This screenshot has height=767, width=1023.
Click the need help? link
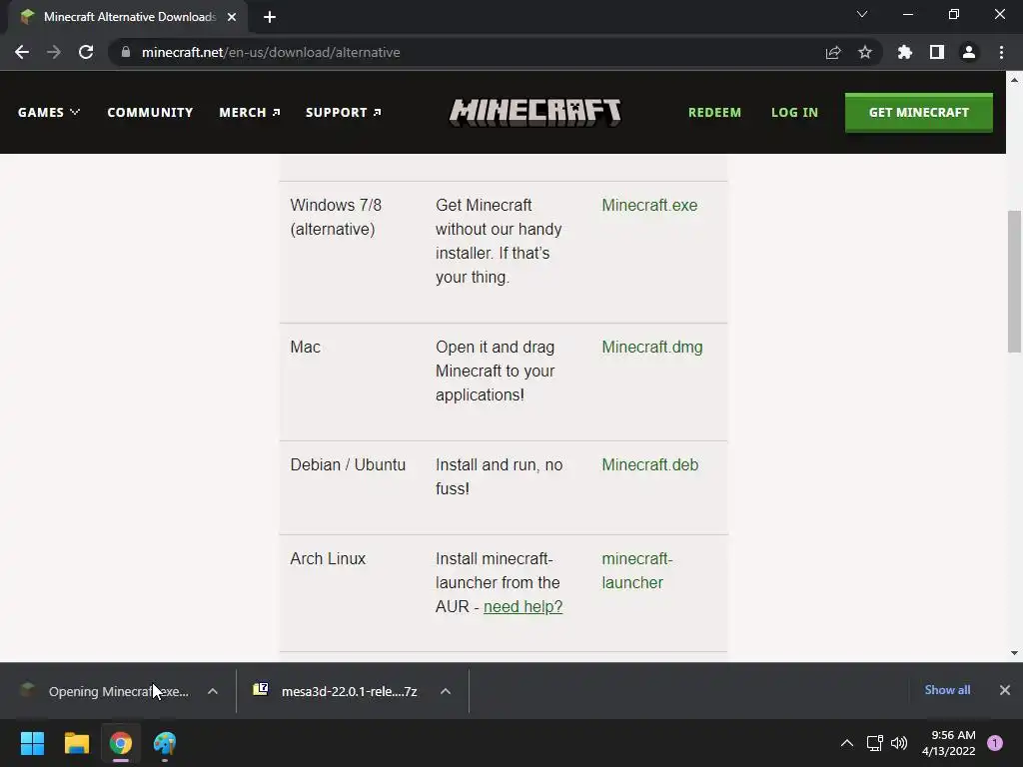click(522, 606)
